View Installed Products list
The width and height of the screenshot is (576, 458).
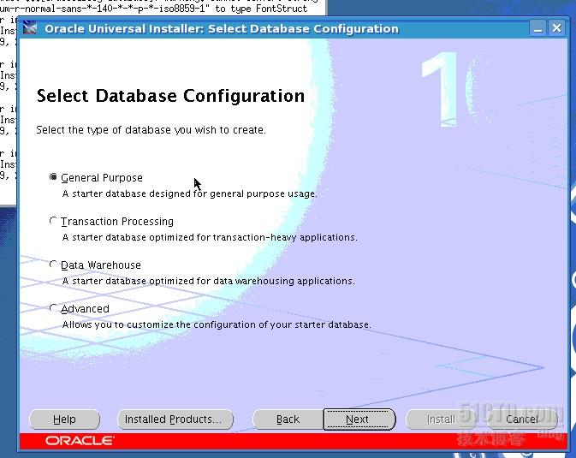coord(175,419)
